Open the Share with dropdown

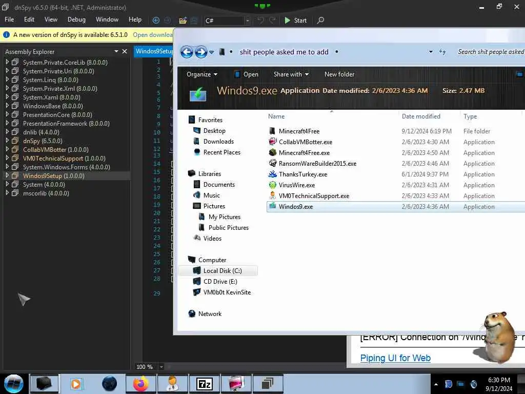[x=291, y=74]
